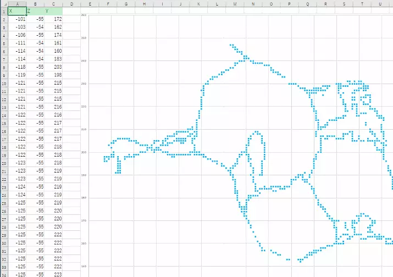Click the column E header

[x=90, y=4]
